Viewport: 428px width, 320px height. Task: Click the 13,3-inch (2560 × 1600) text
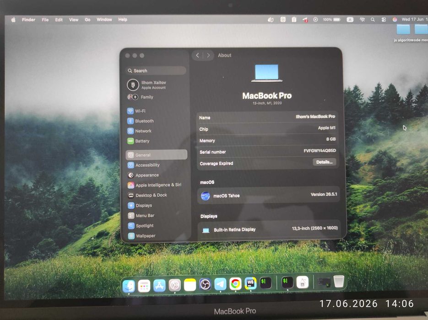[315, 228]
